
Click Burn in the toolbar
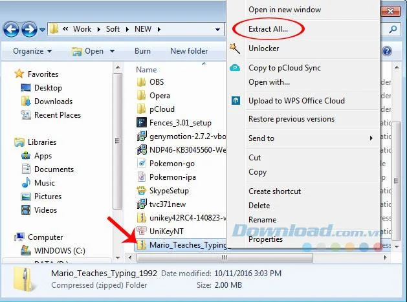tap(142, 51)
